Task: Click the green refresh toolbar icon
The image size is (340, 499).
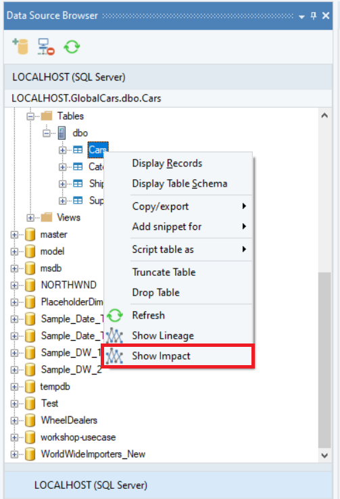Action: [72, 47]
